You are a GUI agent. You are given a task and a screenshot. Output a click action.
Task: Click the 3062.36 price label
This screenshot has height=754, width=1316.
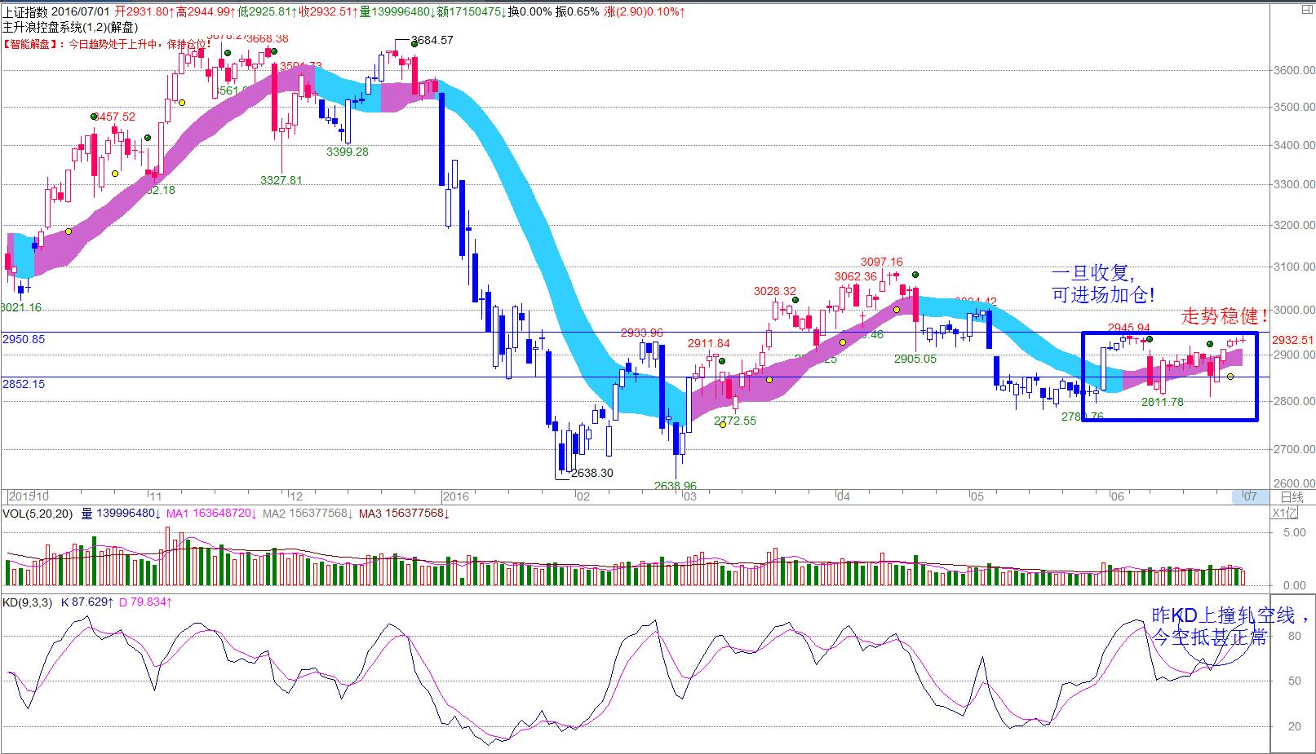click(856, 276)
